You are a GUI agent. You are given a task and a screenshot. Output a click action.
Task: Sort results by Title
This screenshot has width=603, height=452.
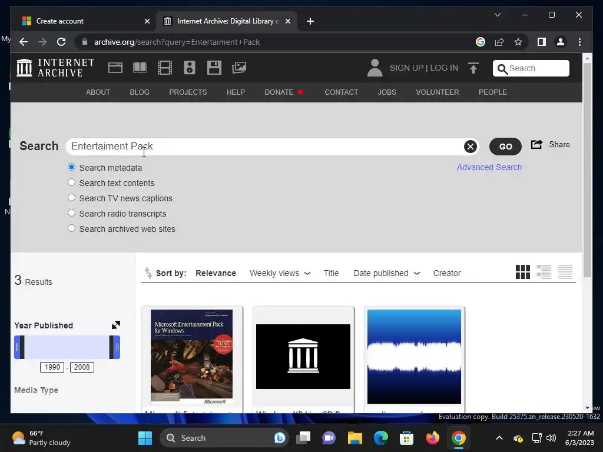(x=331, y=273)
